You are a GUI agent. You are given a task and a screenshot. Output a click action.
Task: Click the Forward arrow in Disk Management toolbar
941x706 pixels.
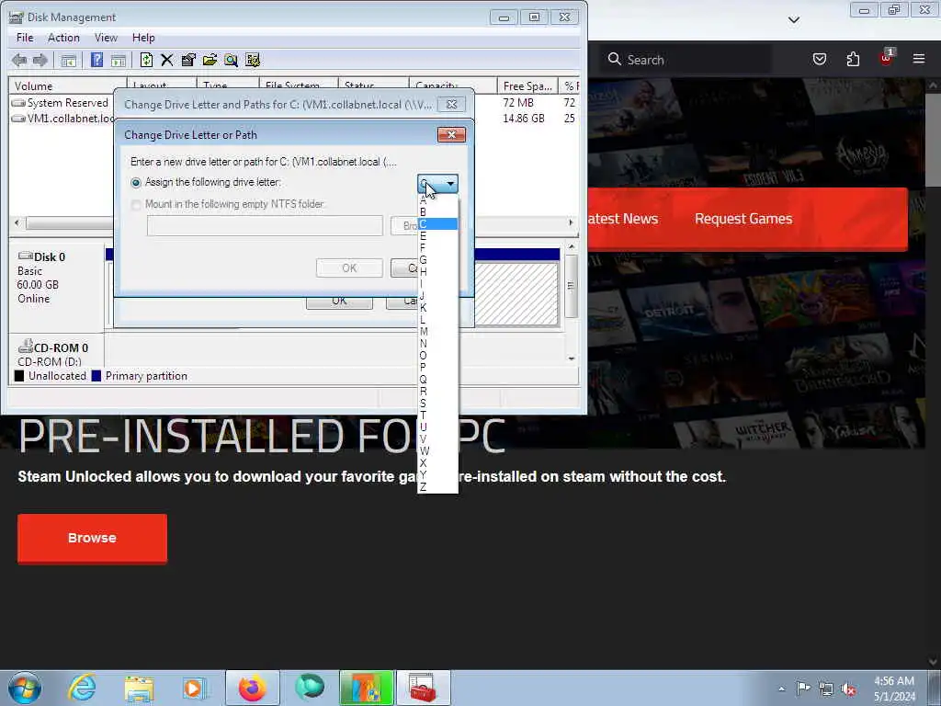tap(40, 60)
